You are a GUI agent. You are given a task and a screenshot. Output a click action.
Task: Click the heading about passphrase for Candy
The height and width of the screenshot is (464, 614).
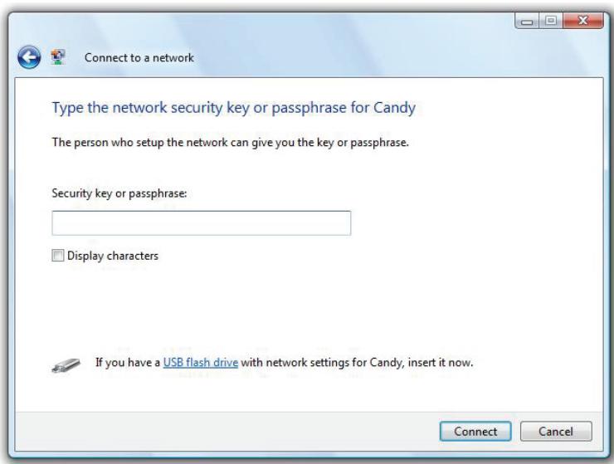pyautogui.click(x=234, y=108)
